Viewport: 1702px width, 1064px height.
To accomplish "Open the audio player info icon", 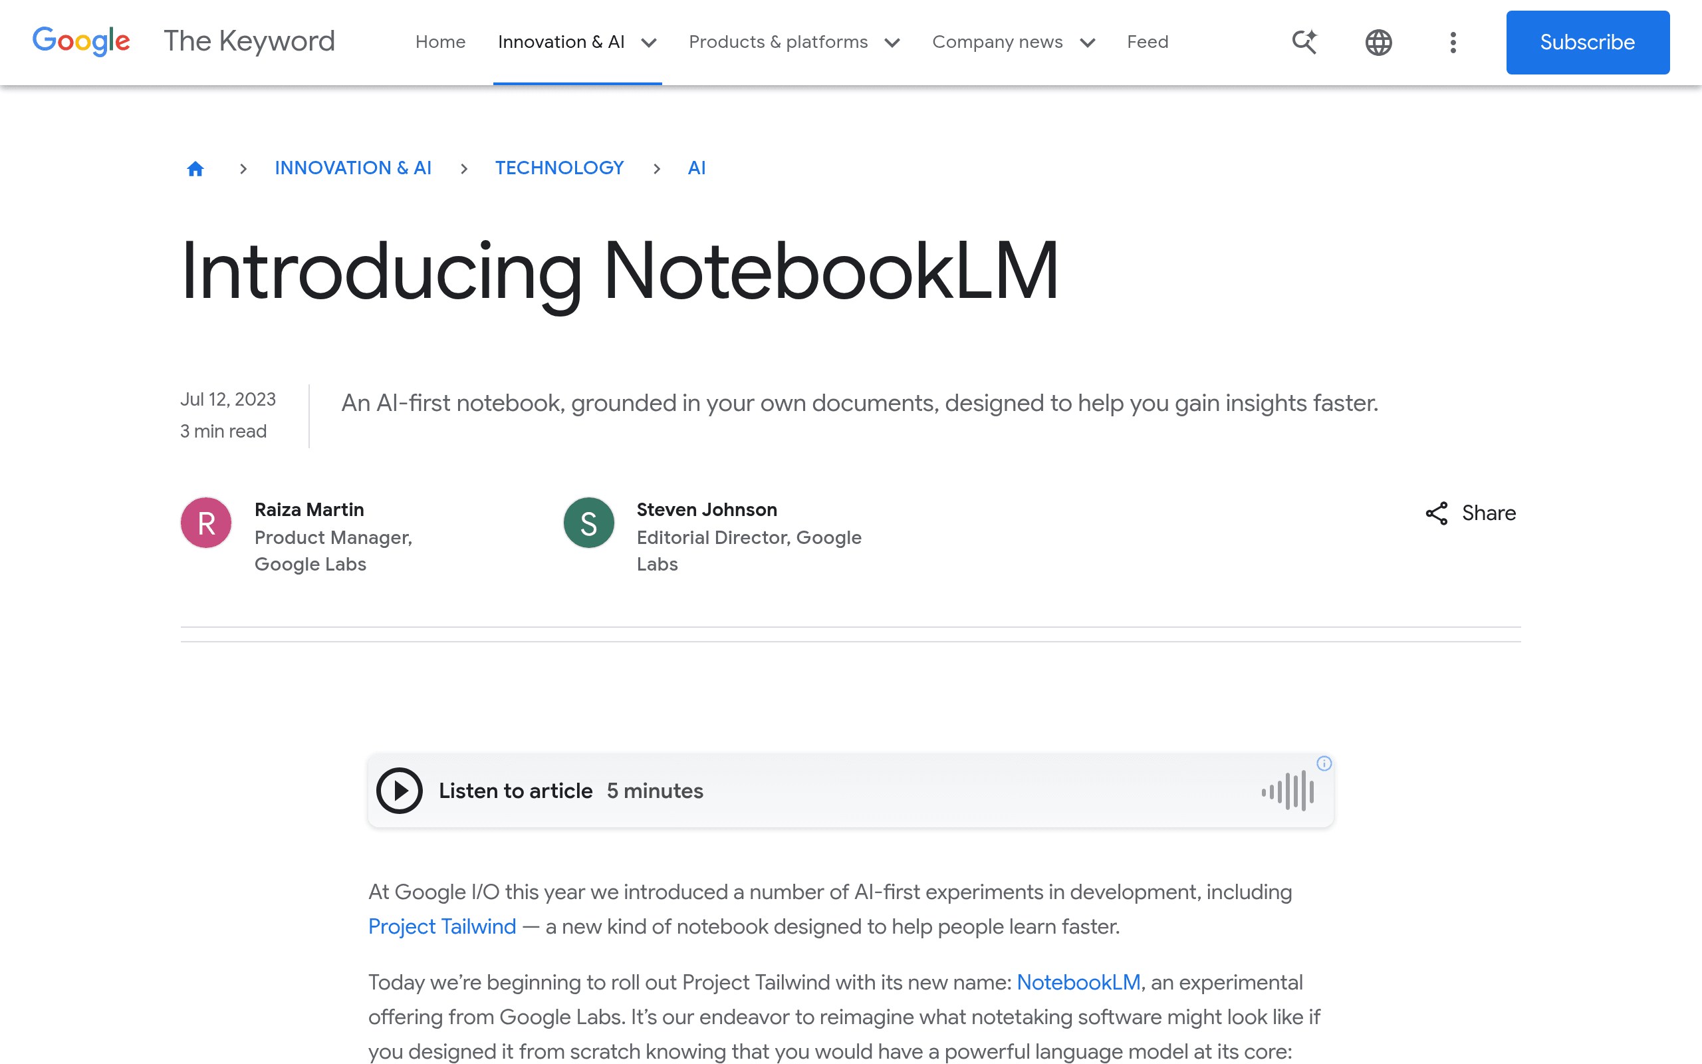I will [x=1324, y=763].
